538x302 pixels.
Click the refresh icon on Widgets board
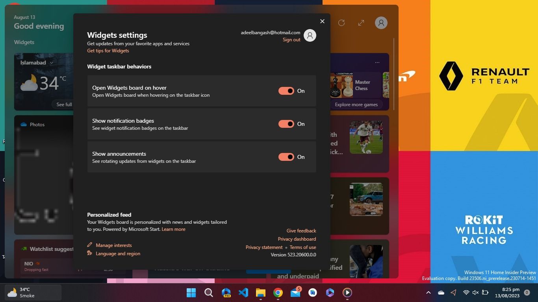(x=341, y=23)
